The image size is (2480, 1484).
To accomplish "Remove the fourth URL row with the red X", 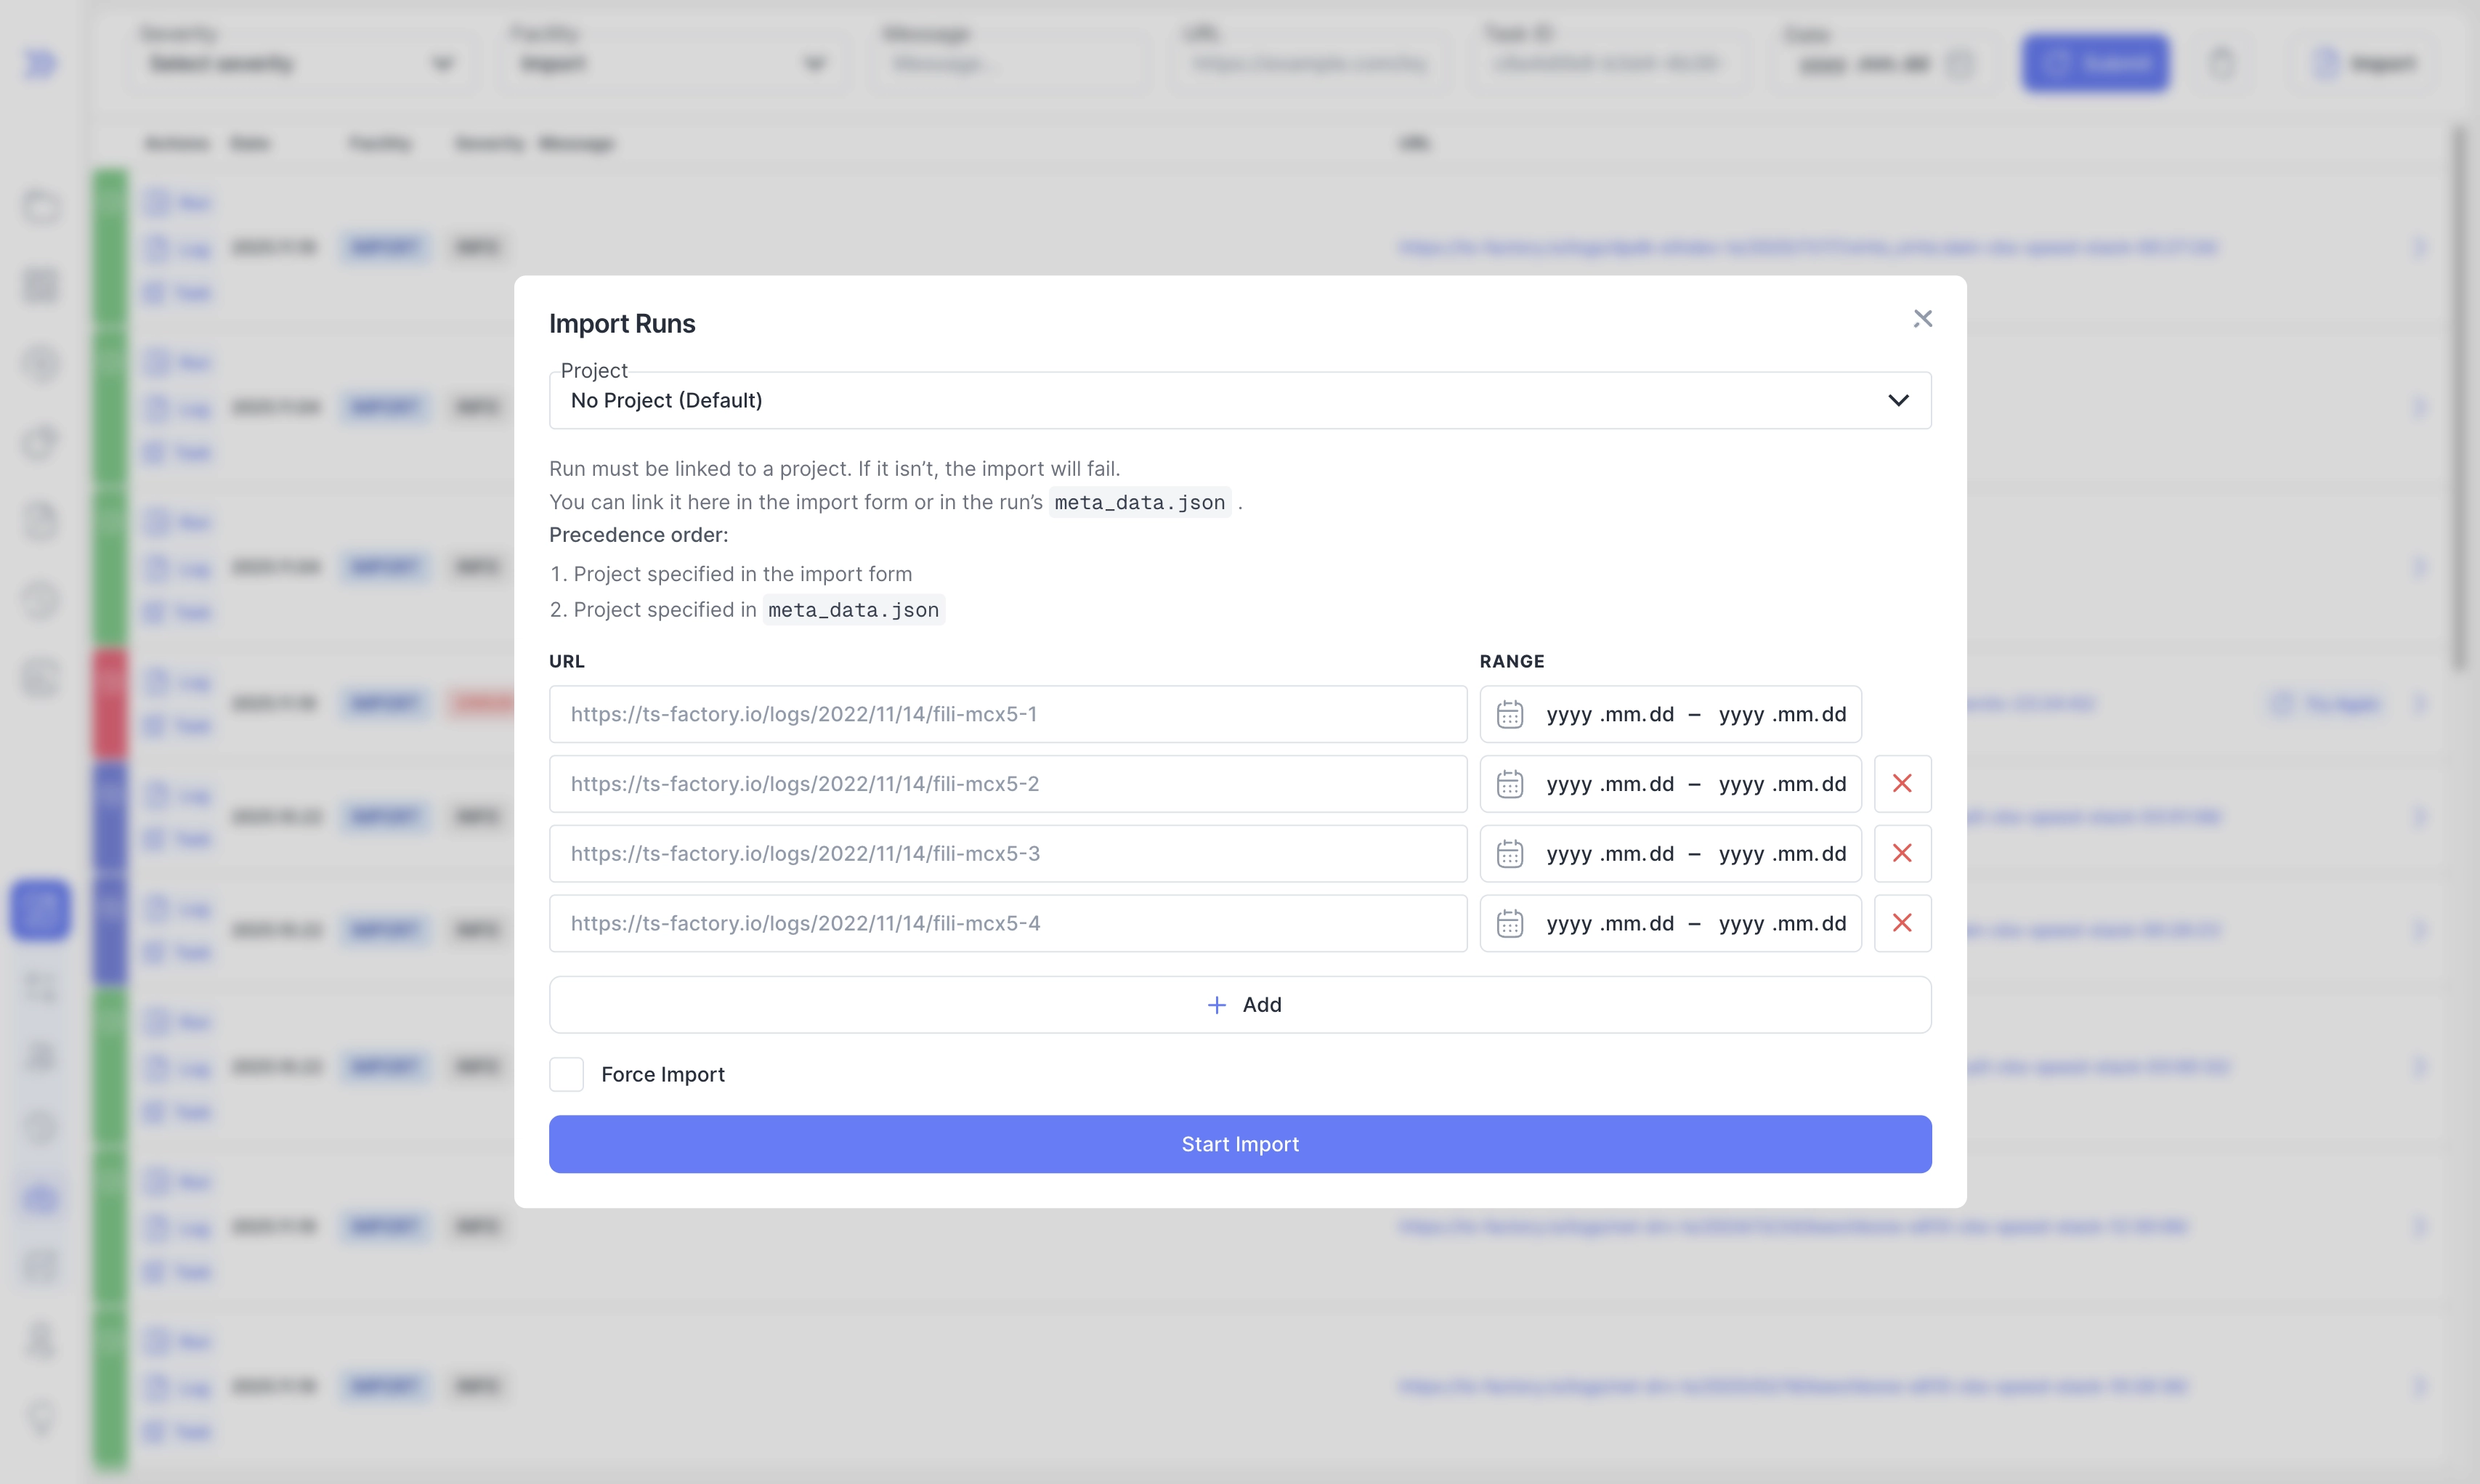I will 1901,923.
